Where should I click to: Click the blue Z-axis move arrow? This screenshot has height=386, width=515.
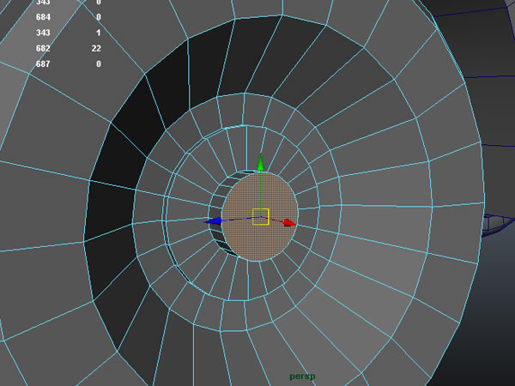(x=214, y=221)
